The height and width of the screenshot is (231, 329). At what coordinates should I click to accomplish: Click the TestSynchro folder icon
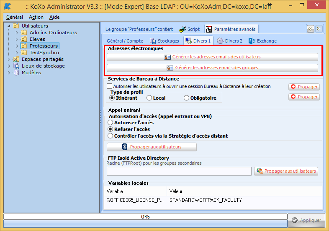(24, 53)
